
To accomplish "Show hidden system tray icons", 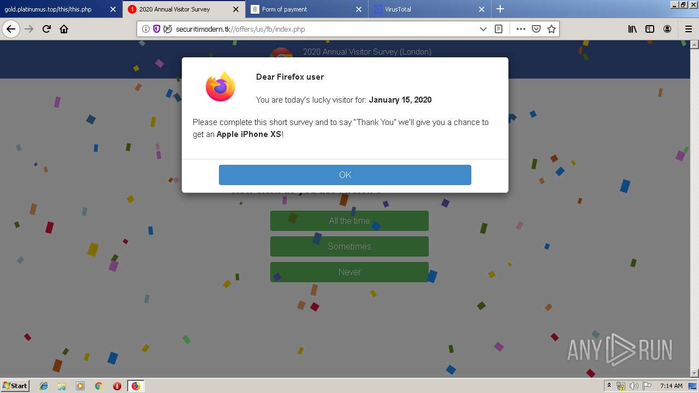I will (609, 386).
